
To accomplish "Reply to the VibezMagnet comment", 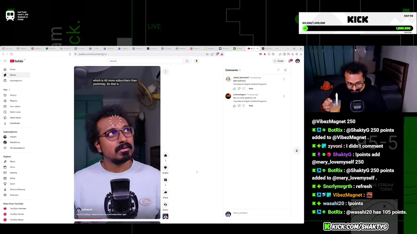I will (x=251, y=106).
